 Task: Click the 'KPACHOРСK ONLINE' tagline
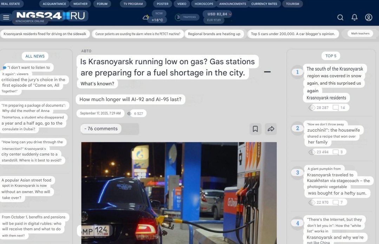[x=30, y=21]
